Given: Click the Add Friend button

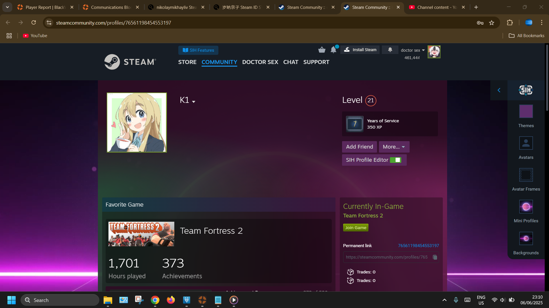Looking at the screenshot, I should [x=359, y=147].
